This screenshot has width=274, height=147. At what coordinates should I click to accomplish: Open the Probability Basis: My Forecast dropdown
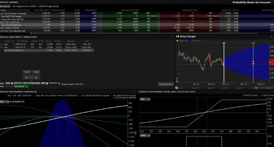point(252,2)
